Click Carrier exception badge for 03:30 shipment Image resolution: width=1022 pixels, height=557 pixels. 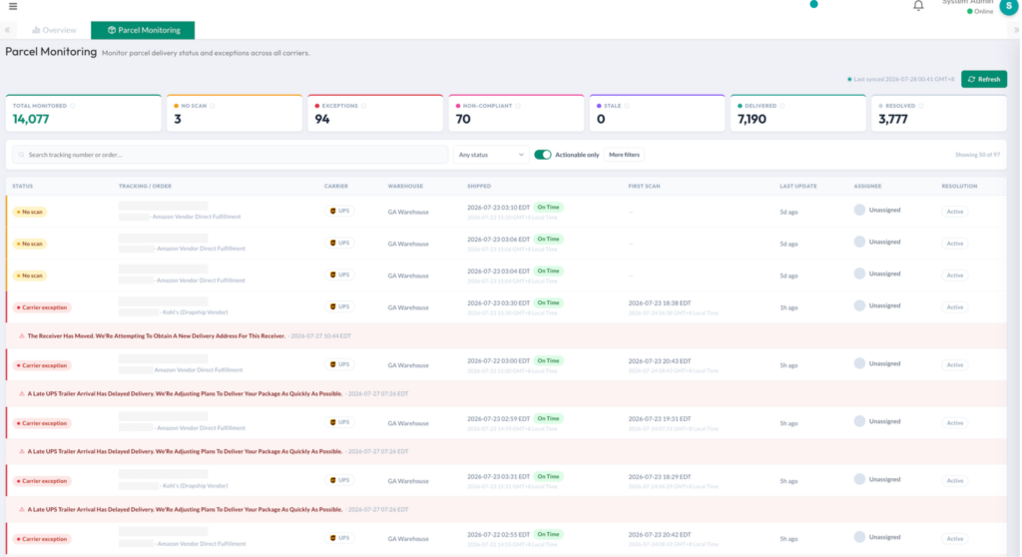(x=42, y=307)
